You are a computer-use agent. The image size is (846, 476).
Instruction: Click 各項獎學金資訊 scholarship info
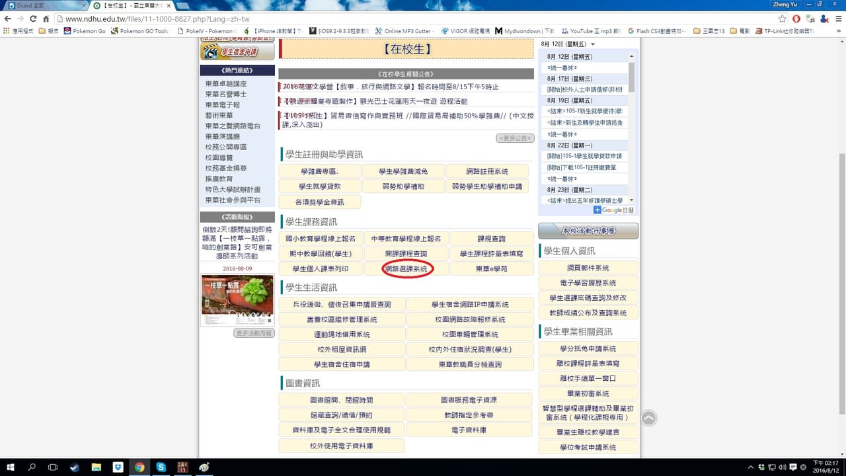tap(319, 202)
